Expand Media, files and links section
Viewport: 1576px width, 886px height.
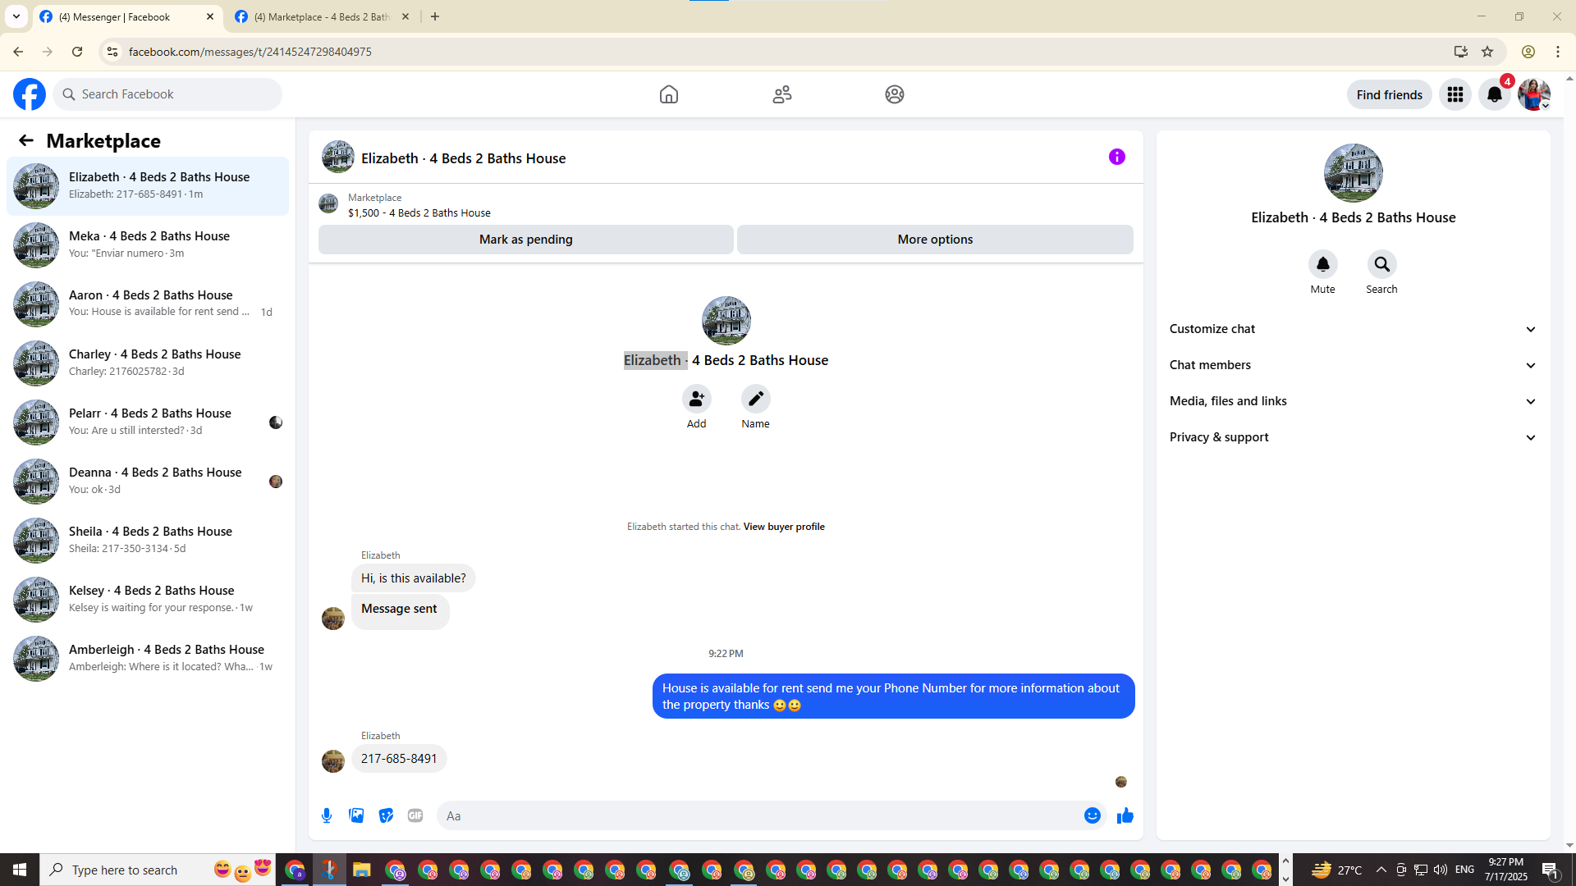tap(1354, 401)
